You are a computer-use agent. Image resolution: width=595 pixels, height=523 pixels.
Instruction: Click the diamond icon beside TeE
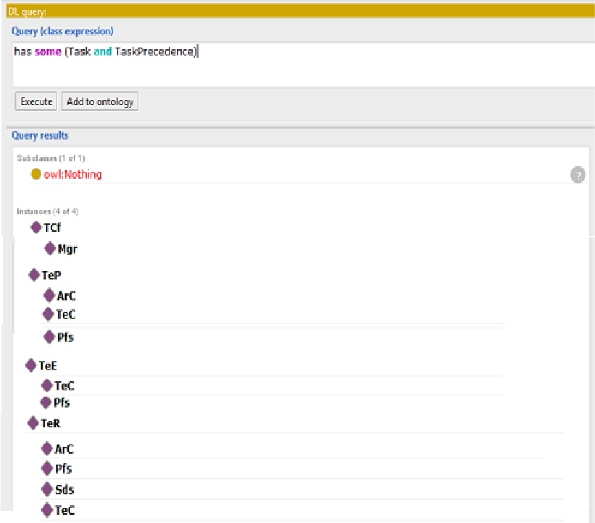point(31,366)
